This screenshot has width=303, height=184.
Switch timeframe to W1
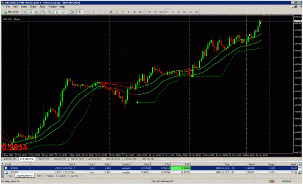tap(191, 12)
